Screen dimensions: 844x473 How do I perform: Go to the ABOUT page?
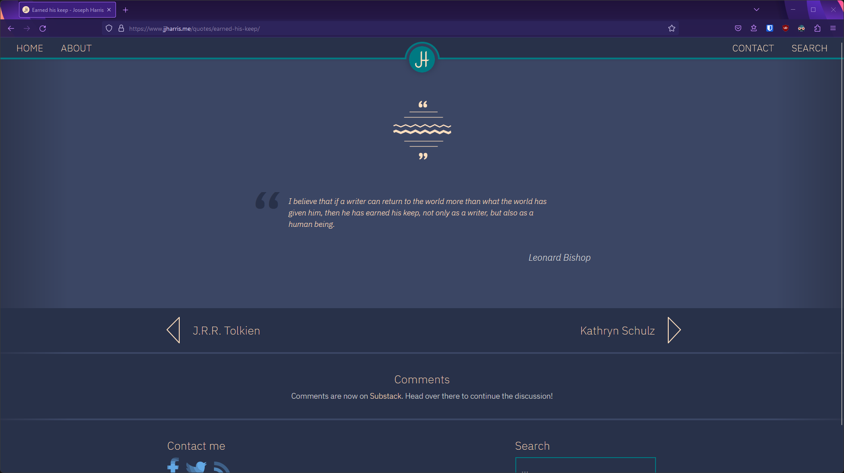[76, 48]
